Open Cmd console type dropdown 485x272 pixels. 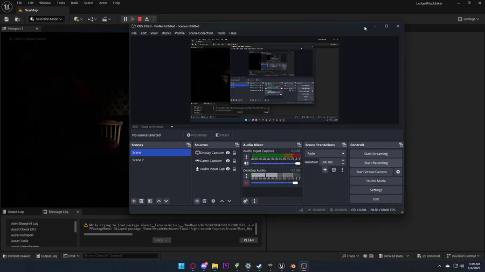click(x=72, y=256)
